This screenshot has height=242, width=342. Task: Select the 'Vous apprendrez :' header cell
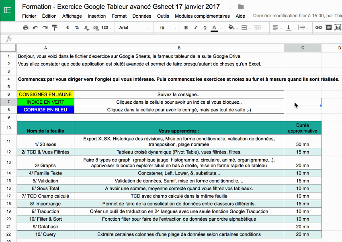point(179,128)
